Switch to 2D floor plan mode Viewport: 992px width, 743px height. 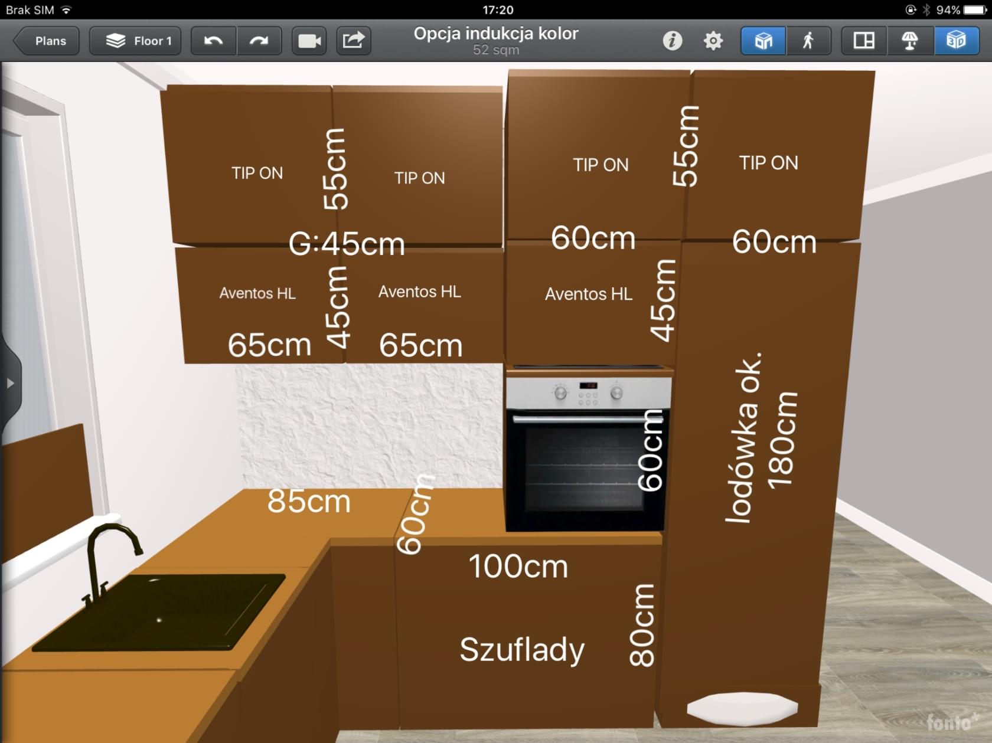pos(864,41)
